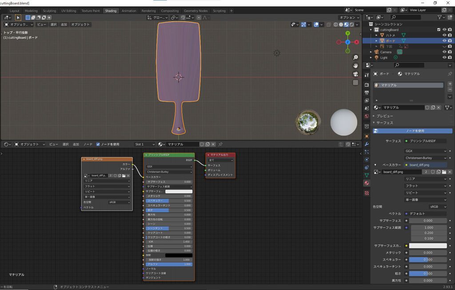Select the Camera object in the outliner
The height and width of the screenshot is (290, 455).
coord(386,52)
